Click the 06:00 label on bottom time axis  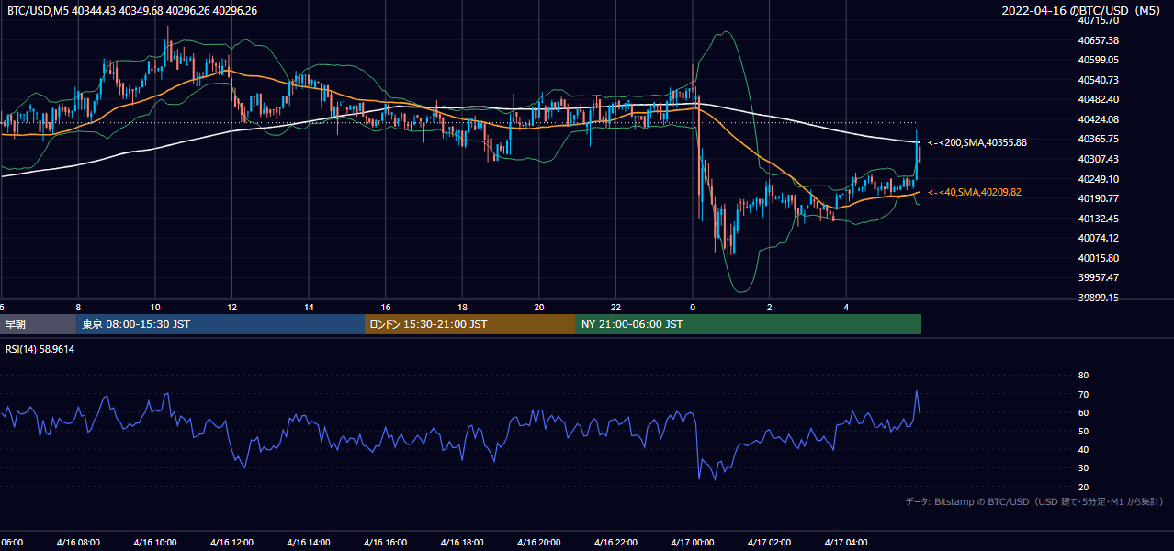[x=11, y=542]
